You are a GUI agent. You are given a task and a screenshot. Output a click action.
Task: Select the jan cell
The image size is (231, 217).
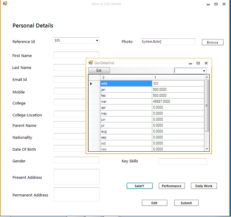[x=126, y=90]
